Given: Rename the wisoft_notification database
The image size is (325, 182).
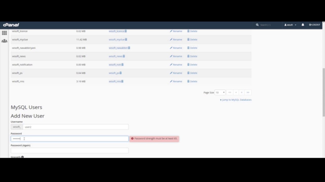Looking at the screenshot, I should pyautogui.click(x=176, y=64).
